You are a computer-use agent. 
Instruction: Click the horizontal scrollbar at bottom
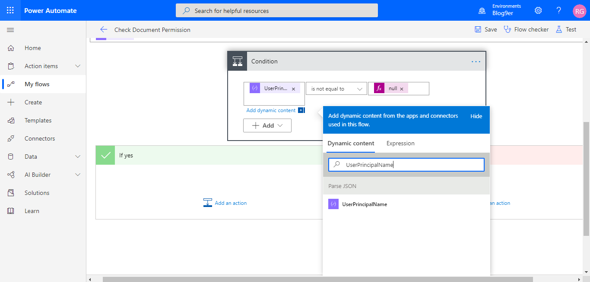pyautogui.click(x=317, y=279)
